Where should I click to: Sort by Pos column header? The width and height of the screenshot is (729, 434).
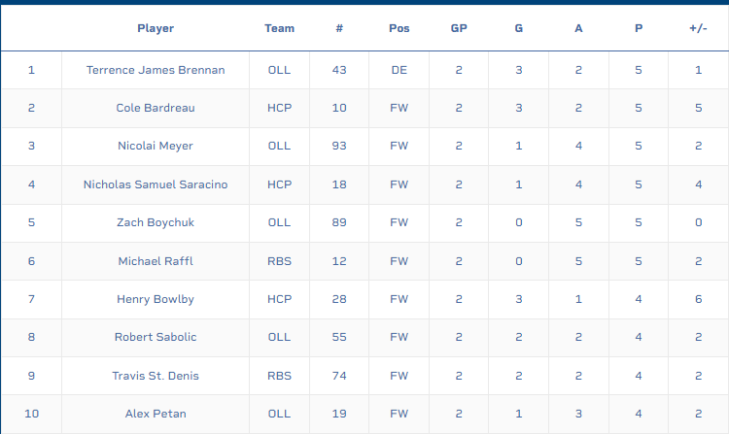coord(399,28)
